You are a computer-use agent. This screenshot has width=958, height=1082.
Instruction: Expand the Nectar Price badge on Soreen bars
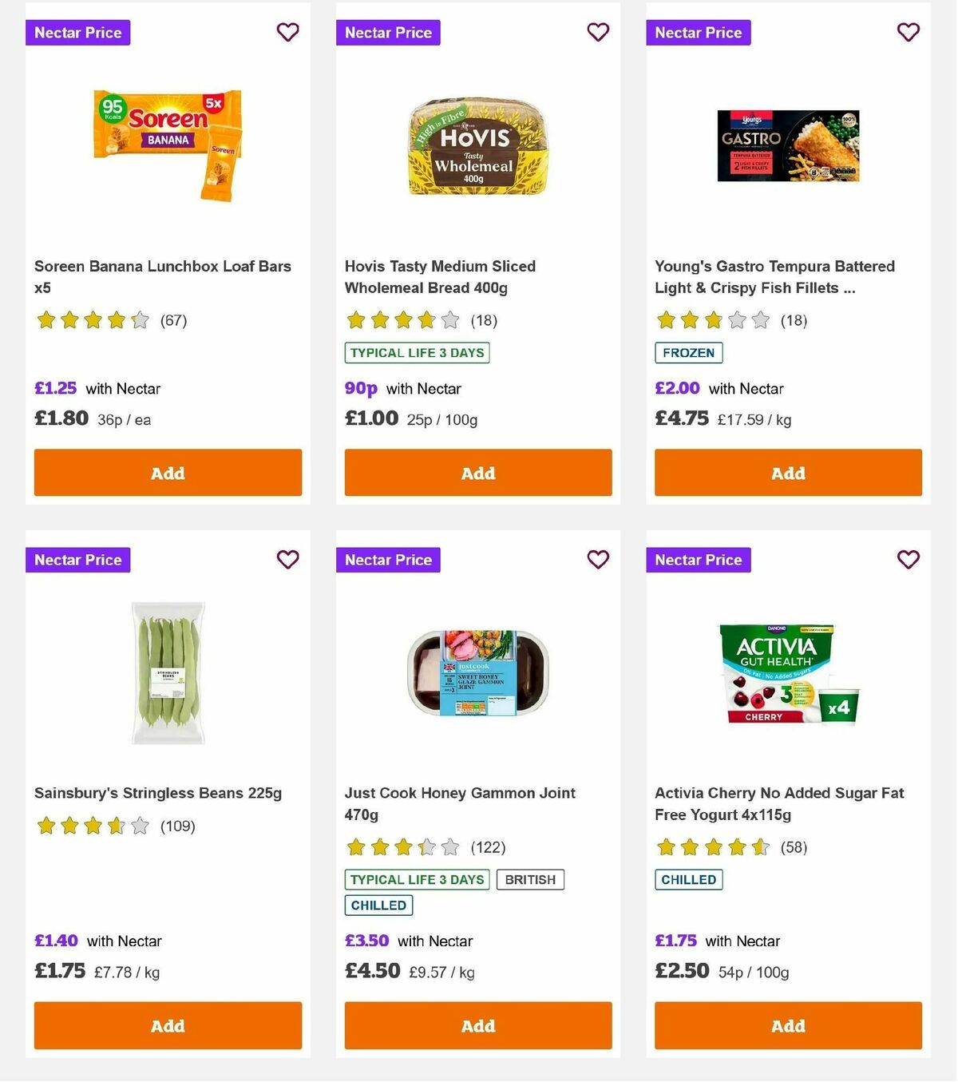(x=77, y=33)
